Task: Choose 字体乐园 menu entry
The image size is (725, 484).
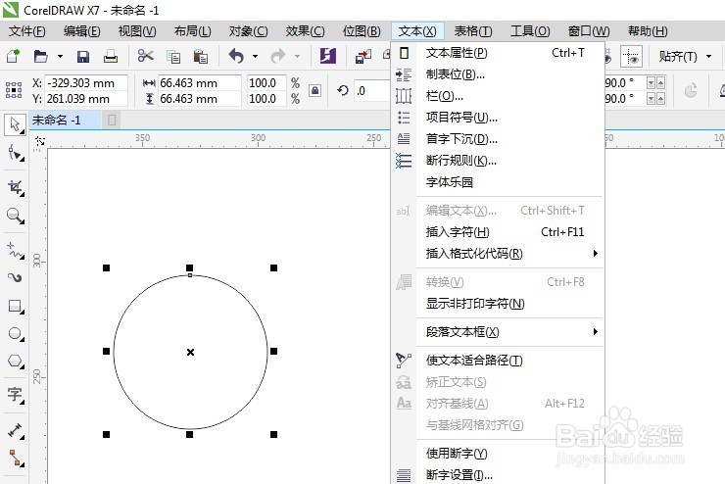Action: click(499, 182)
